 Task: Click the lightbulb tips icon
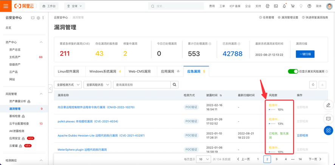click(301, 6)
